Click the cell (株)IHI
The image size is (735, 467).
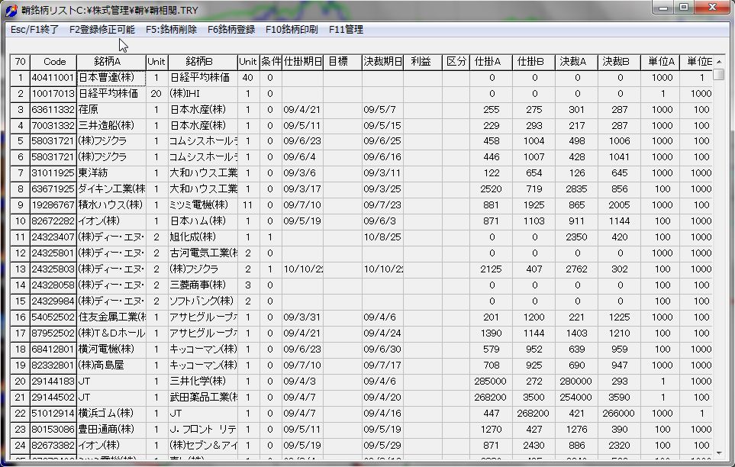click(202, 94)
